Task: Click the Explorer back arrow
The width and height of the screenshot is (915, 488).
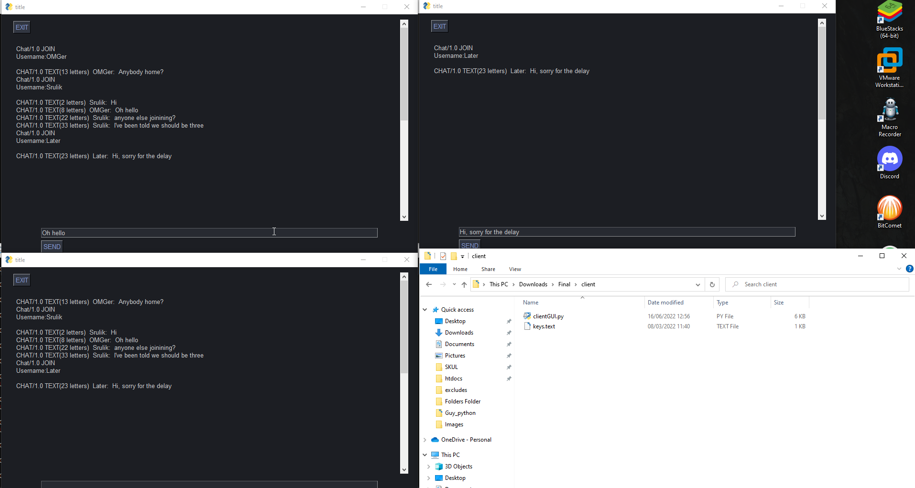Action: [x=429, y=284]
